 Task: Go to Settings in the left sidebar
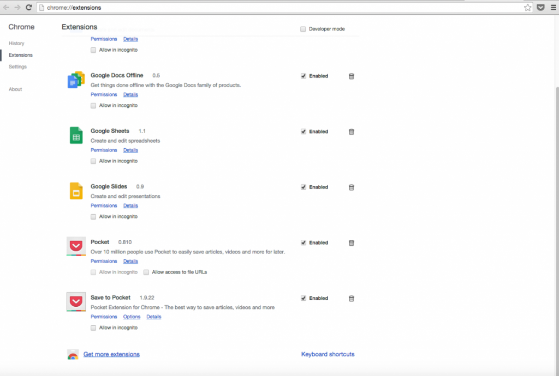coord(17,67)
